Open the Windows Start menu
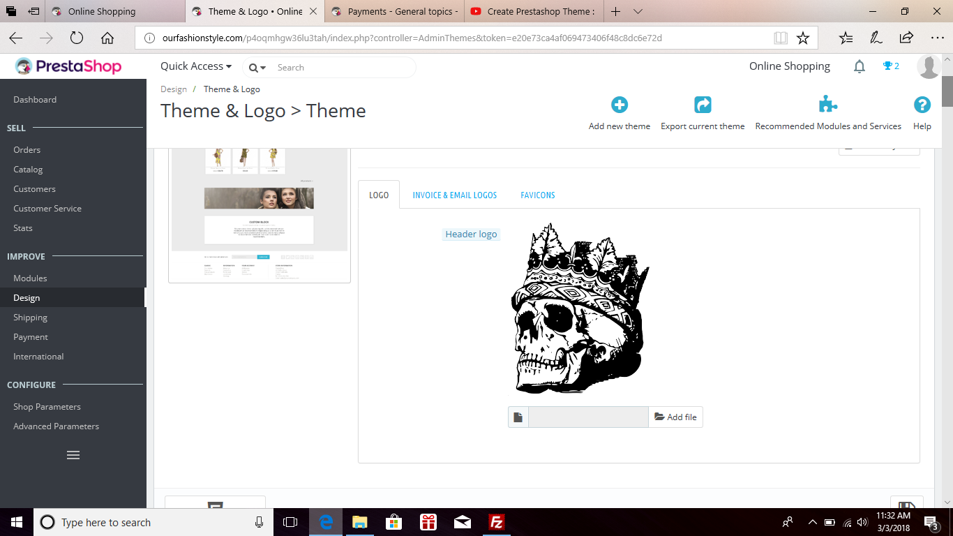This screenshot has height=536, width=953. pyautogui.click(x=17, y=522)
